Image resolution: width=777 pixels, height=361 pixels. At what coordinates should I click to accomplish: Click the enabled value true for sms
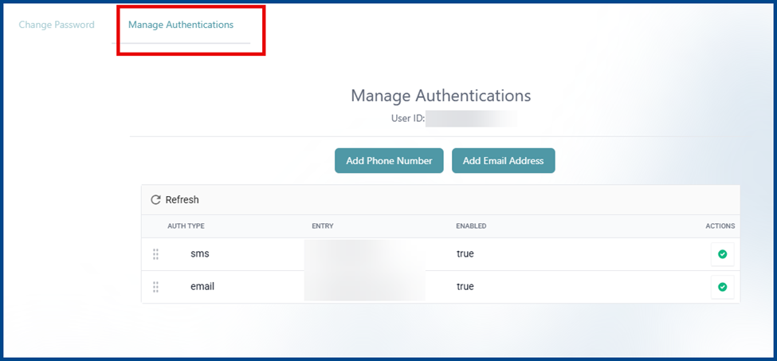click(465, 254)
